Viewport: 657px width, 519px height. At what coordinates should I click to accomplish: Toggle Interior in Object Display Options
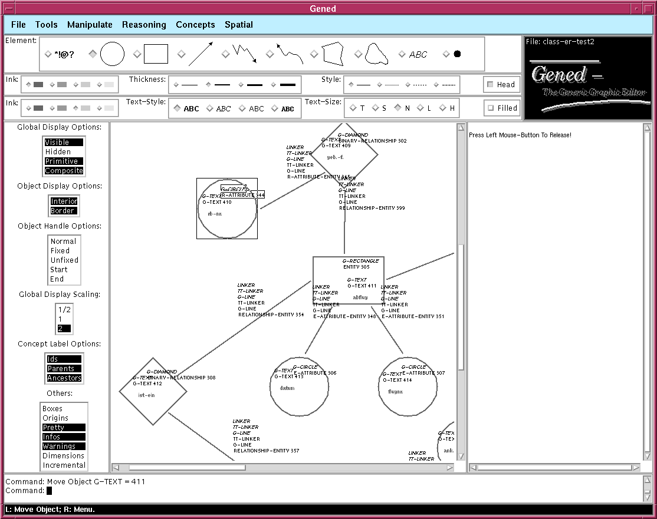coord(64,201)
